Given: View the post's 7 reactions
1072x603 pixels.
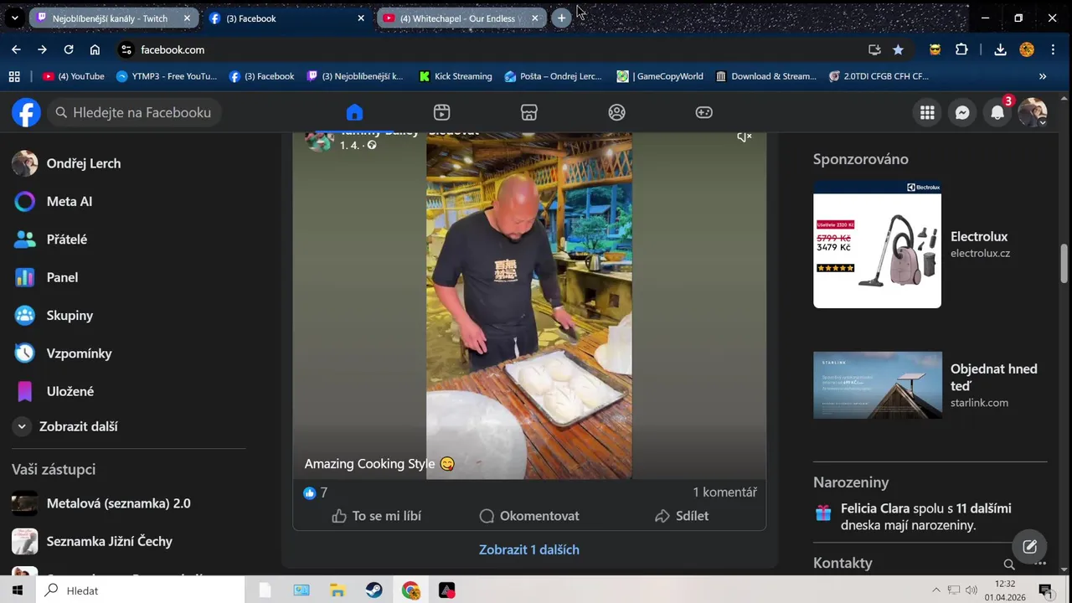Looking at the screenshot, I should [x=316, y=492].
